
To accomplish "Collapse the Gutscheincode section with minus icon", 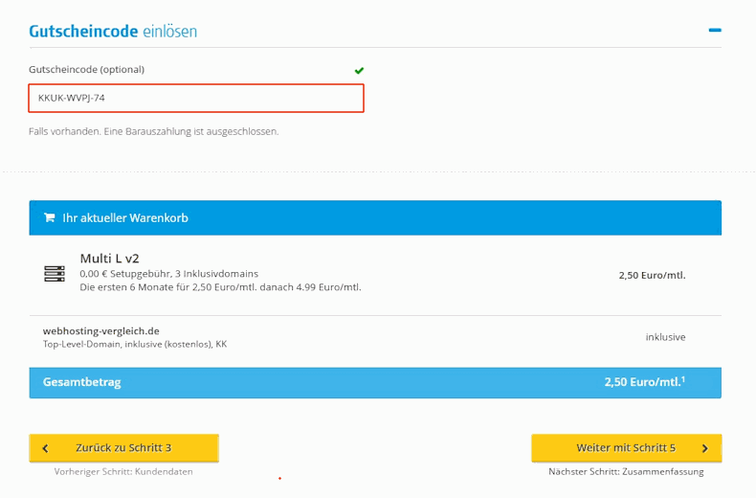I will click(714, 31).
